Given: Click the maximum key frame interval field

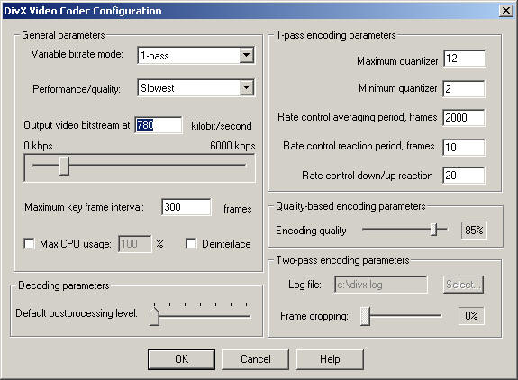Looking at the screenshot, I should pyautogui.click(x=186, y=207).
